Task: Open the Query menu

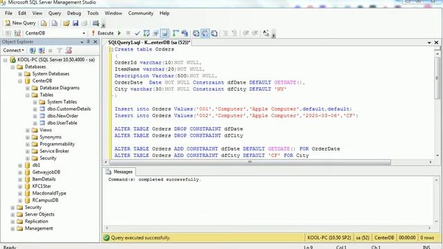Action: click(55, 13)
